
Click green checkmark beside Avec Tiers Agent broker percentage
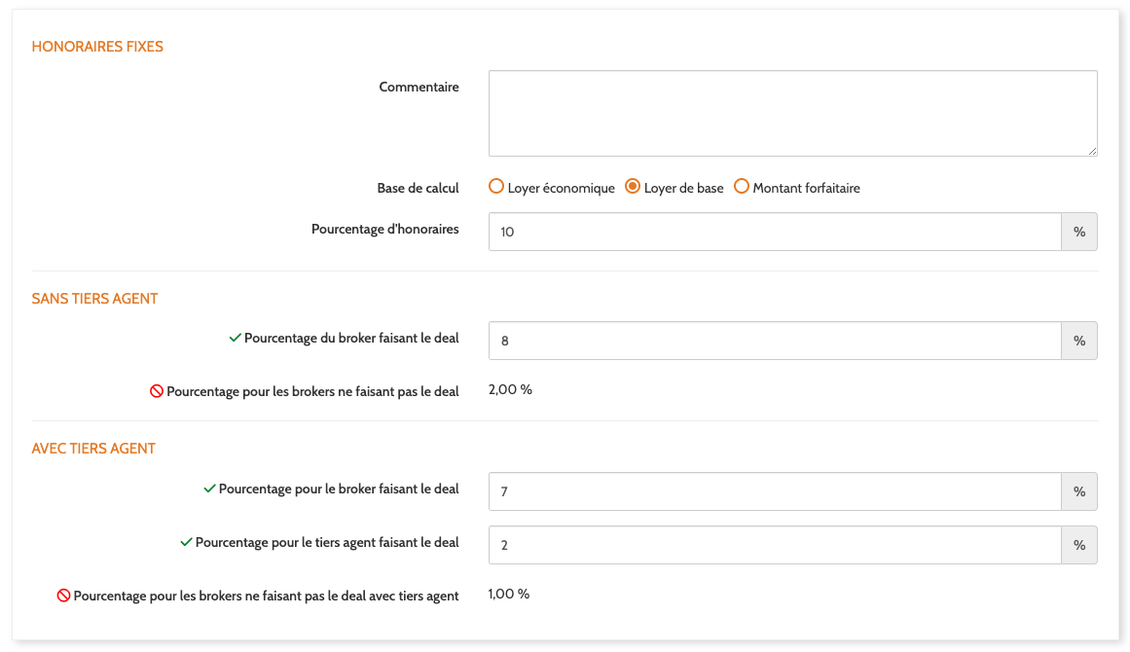tap(209, 489)
